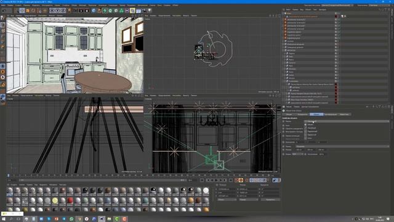Click the orange Record keyframe button
394x222 pixels.
(x=236, y=180)
